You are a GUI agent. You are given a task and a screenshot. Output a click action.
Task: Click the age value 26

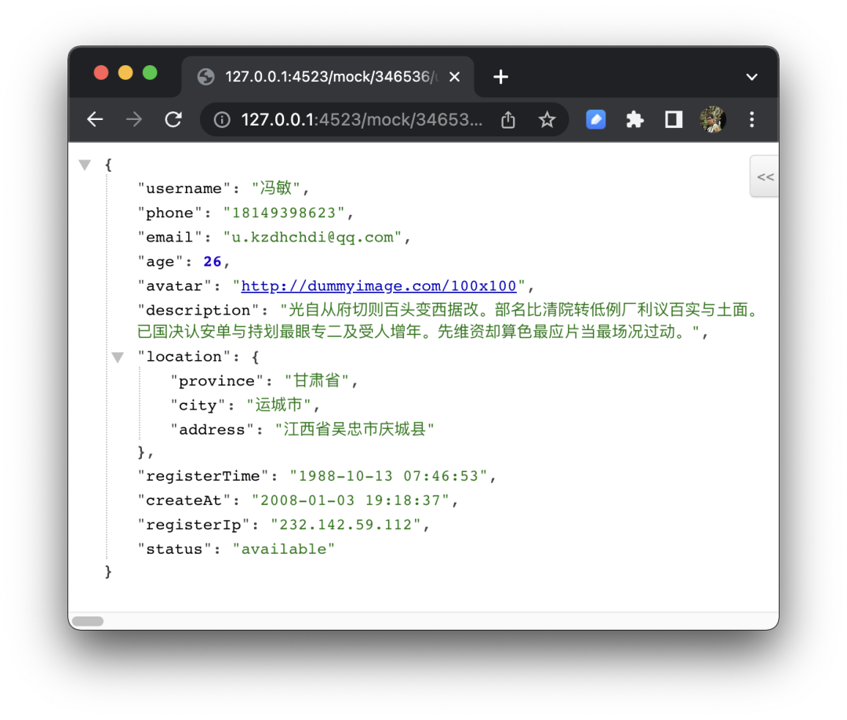213,261
